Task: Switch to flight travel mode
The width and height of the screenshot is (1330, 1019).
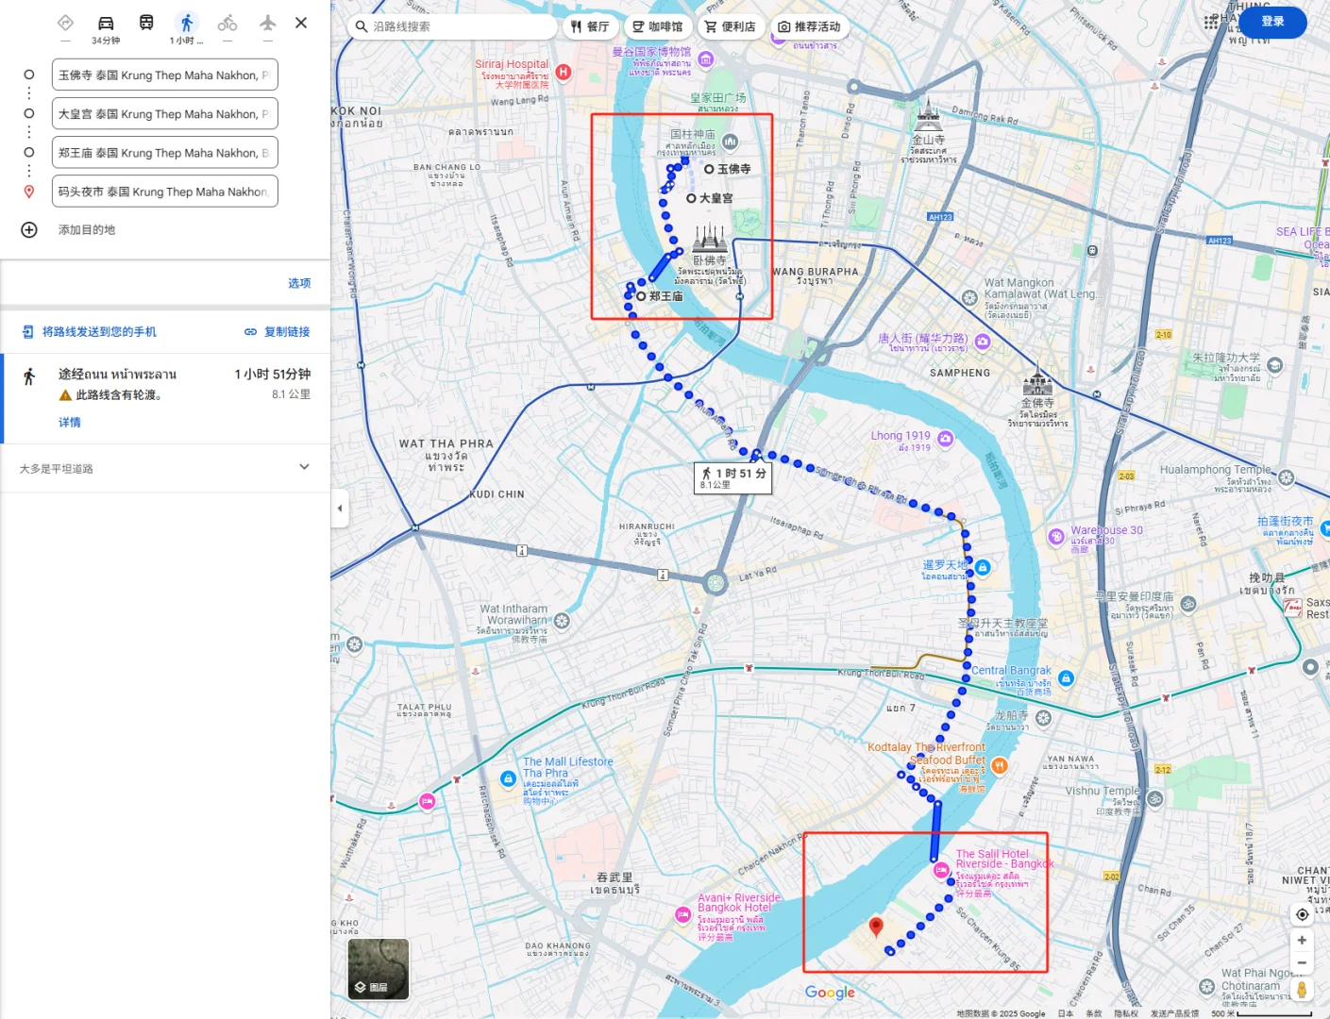Action: point(268,23)
